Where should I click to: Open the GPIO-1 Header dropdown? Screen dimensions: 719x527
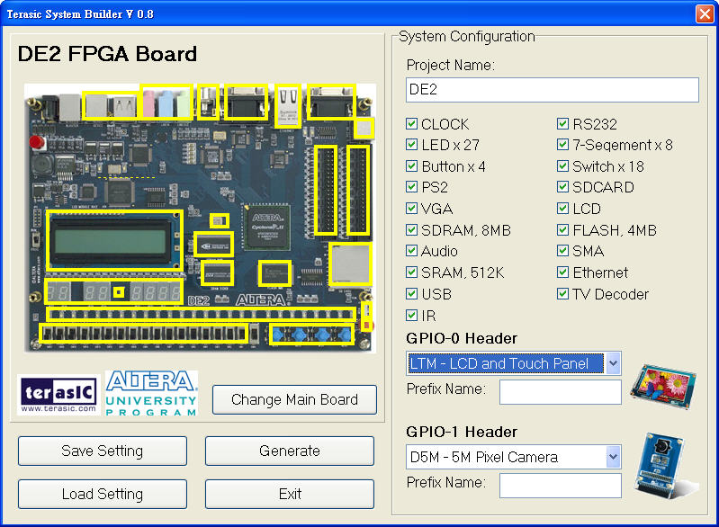pos(613,457)
